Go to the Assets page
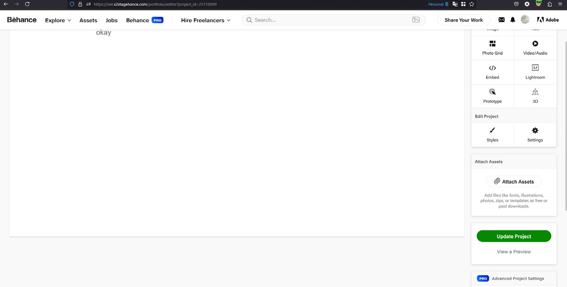Image resolution: width=567 pixels, height=287 pixels. [x=88, y=20]
